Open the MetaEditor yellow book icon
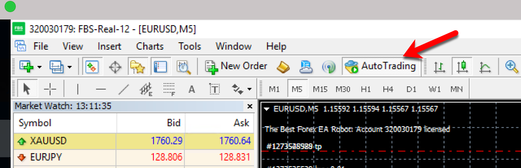Image resolution: width=521 pixels, height=168 pixels. tap(283, 67)
